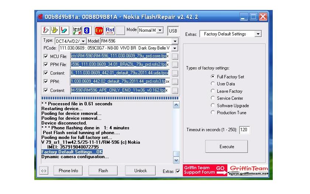Click the Phone Info button
This screenshot has height=194, width=310.
coord(68,171)
